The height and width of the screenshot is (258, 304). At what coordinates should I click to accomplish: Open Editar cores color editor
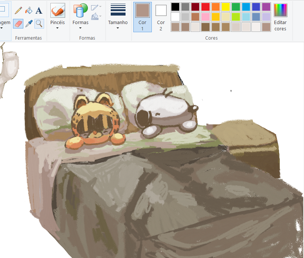tap(280, 17)
